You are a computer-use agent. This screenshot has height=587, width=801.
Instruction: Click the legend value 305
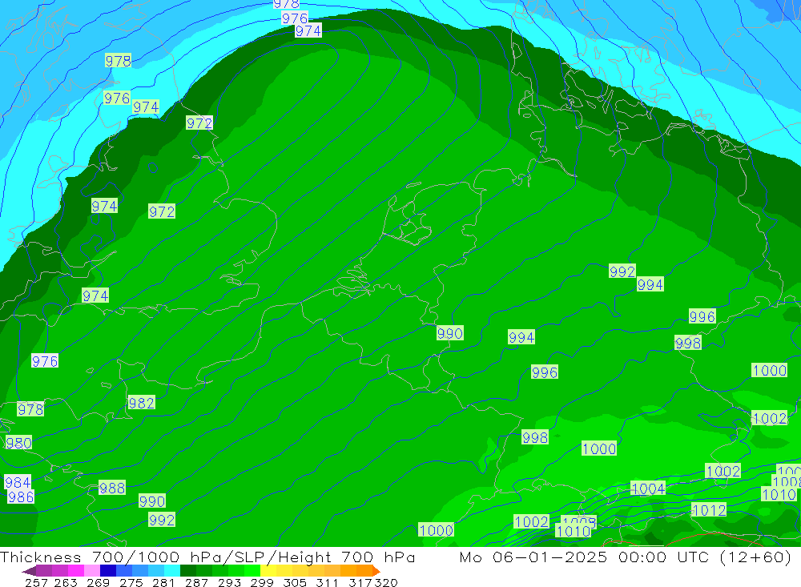pos(294,582)
